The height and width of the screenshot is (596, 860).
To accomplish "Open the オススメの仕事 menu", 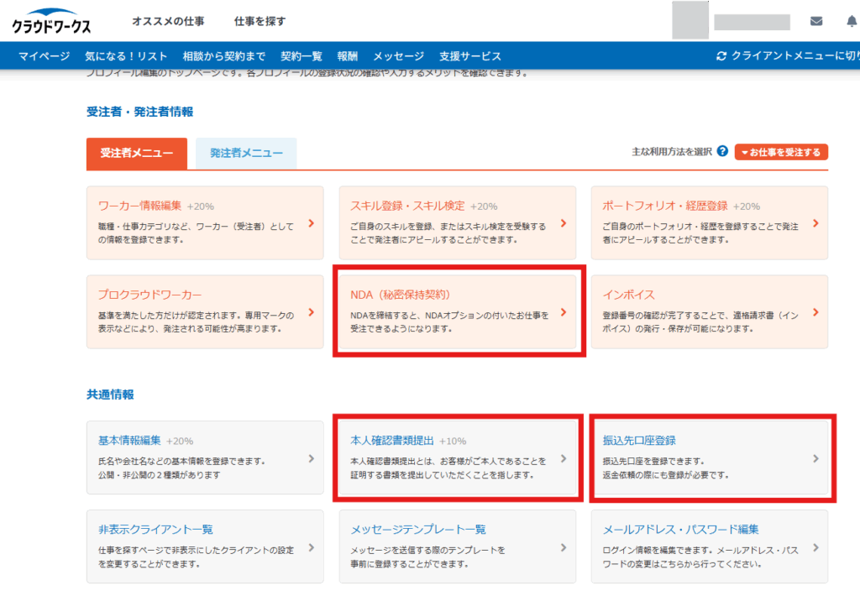I will pos(168,21).
